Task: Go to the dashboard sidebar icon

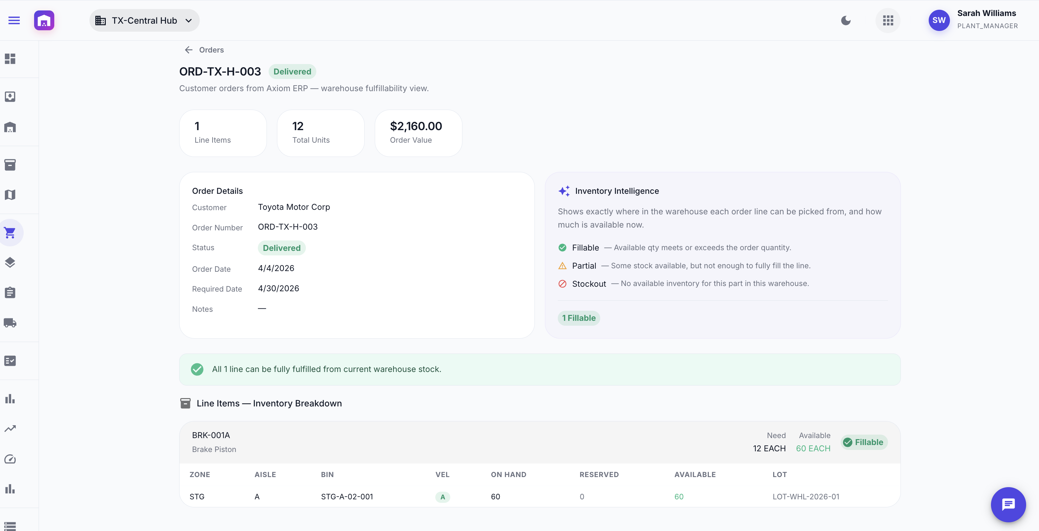Action: click(10, 59)
